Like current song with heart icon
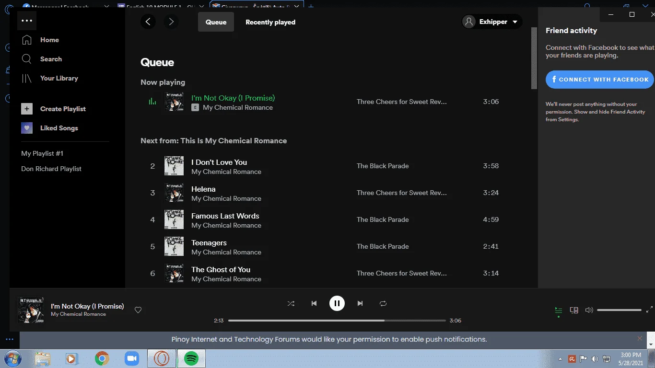Image resolution: width=655 pixels, height=368 pixels. tap(138, 310)
